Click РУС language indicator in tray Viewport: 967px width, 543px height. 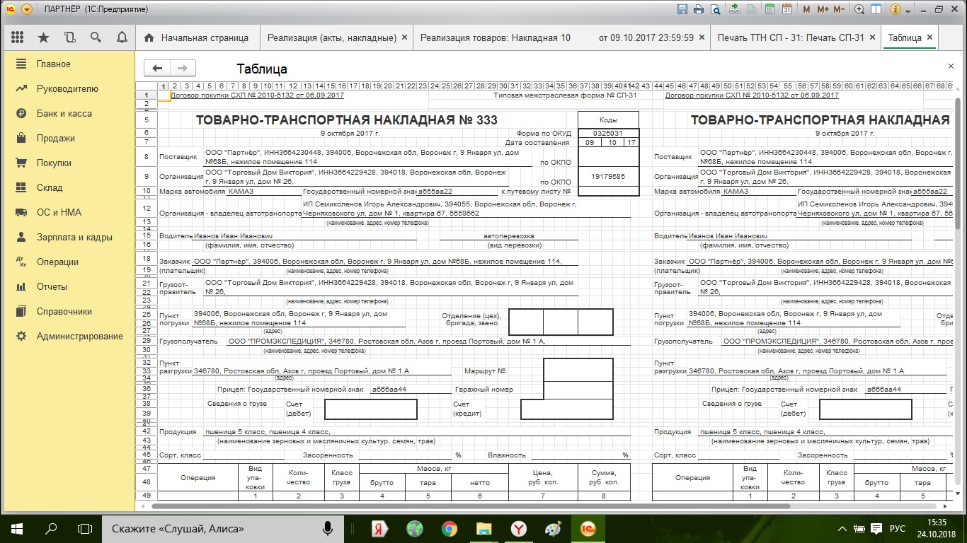pyautogui.click(x=898, y=528)
